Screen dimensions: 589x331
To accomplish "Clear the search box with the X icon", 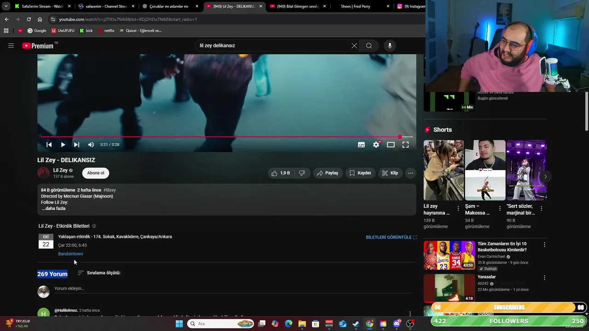I will [354, 46].
